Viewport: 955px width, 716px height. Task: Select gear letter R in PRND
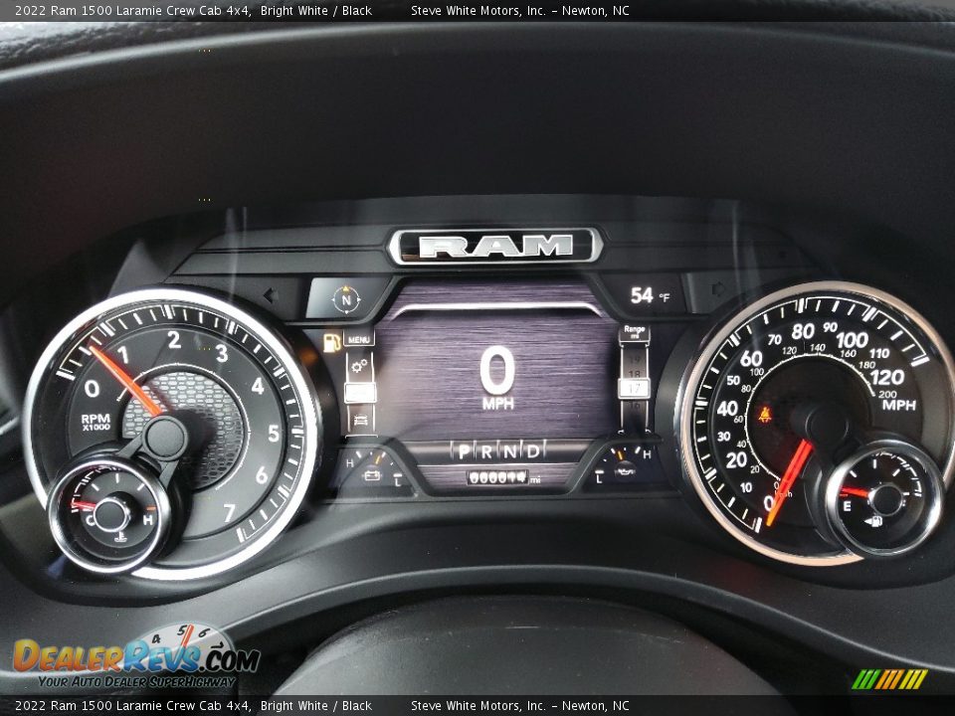(x=486, y=451)
